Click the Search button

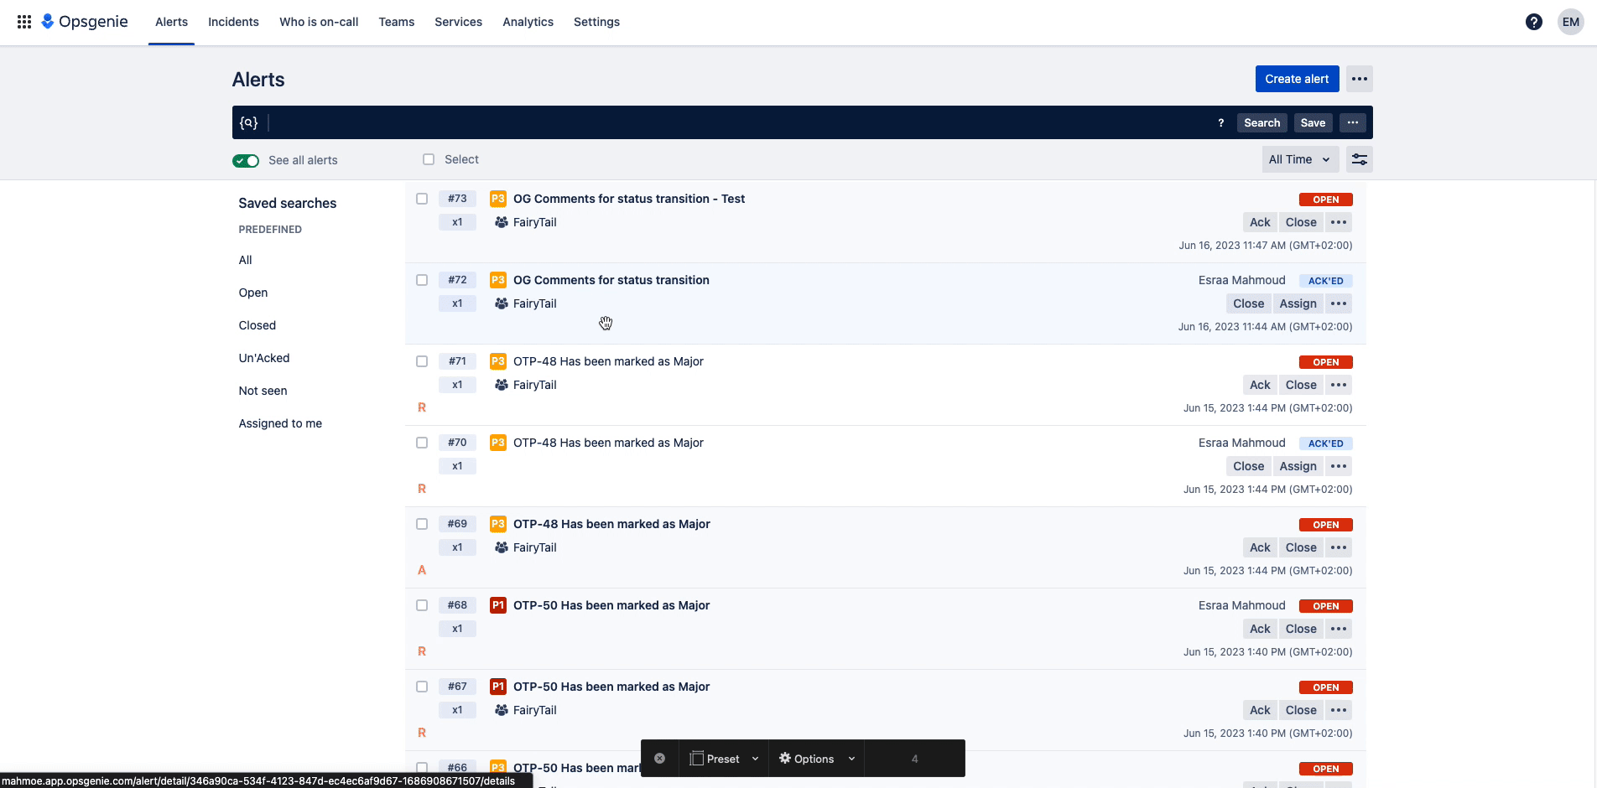(x=1261, y=122)
